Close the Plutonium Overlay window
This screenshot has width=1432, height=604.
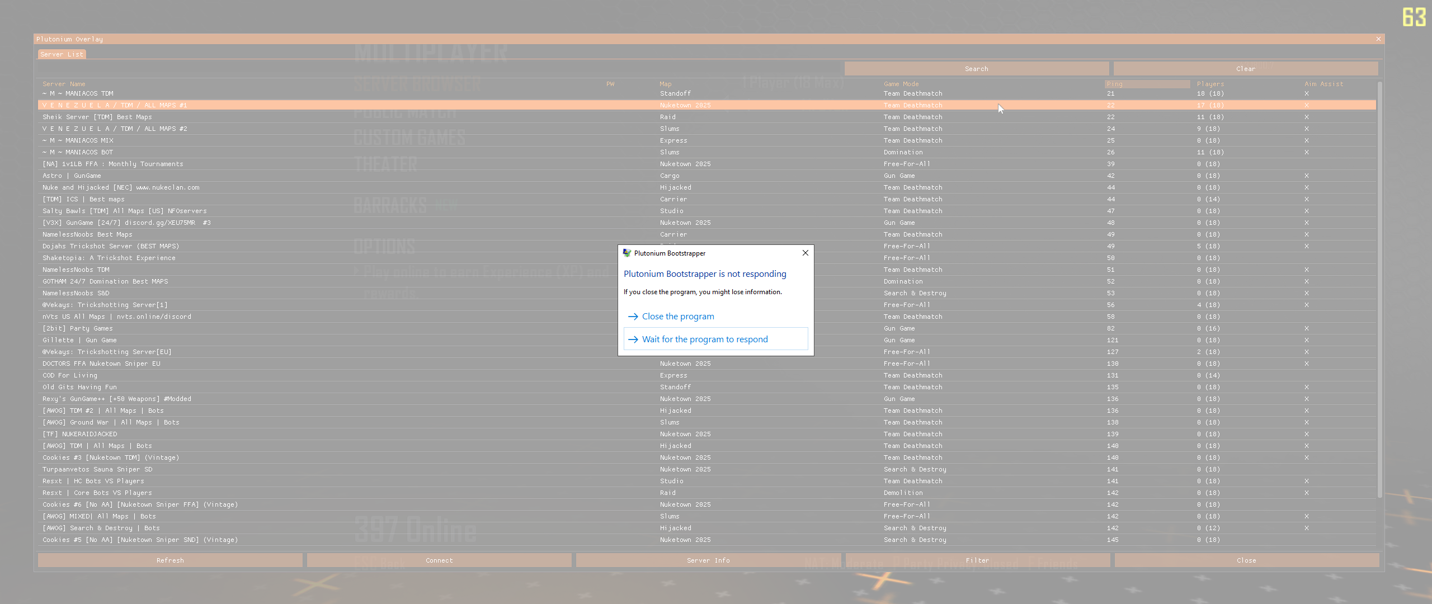[1378, 39]
